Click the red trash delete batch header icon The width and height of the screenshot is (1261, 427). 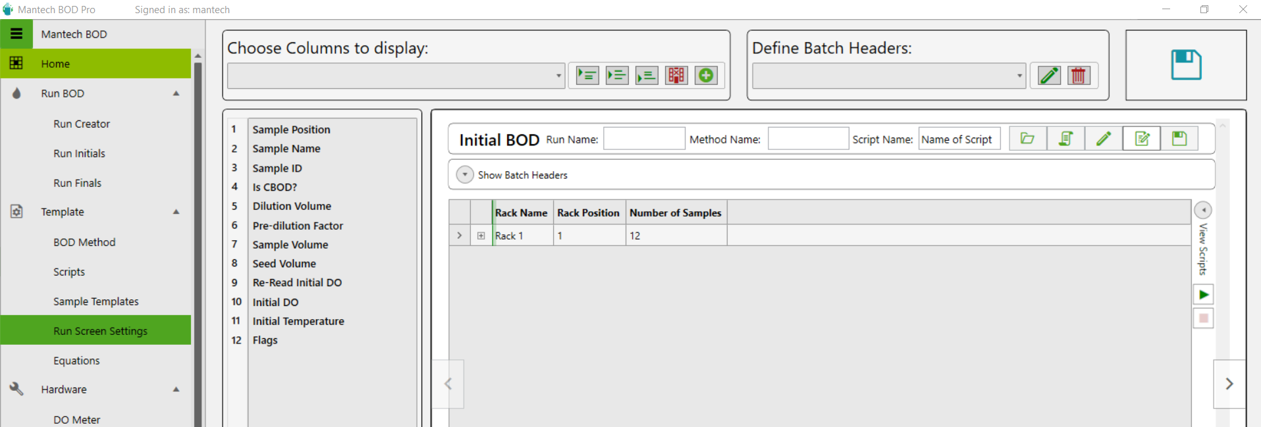coord(1078,76)
